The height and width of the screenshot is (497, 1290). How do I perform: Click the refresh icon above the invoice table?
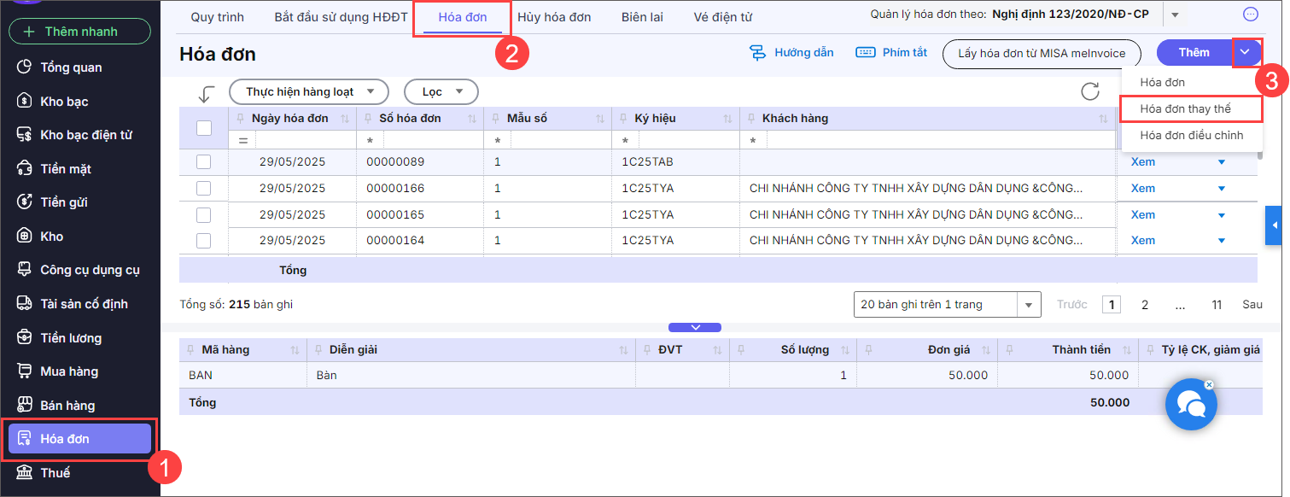pyautogui.click(x=1089, y=91)
